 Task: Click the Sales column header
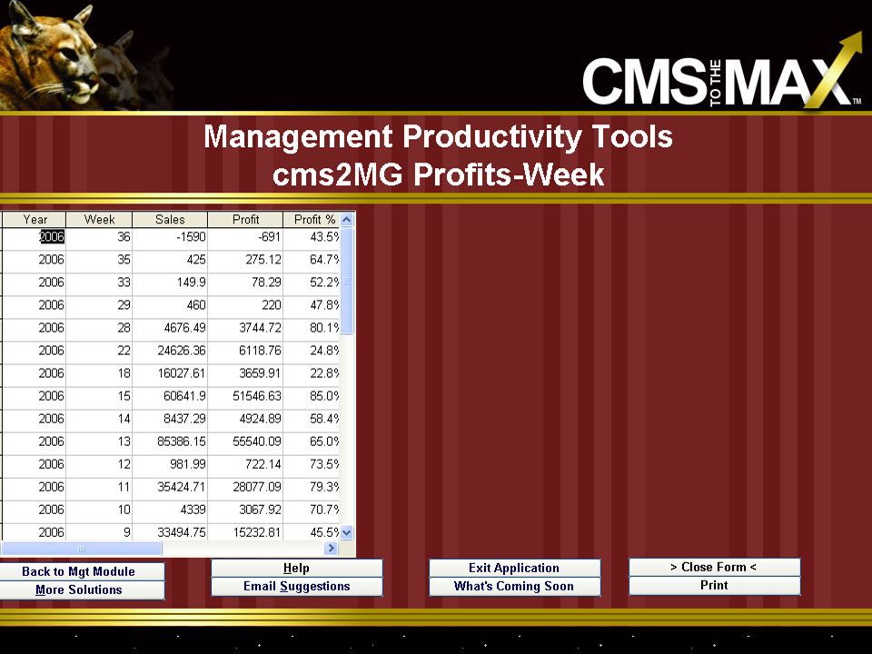point(170,220)
